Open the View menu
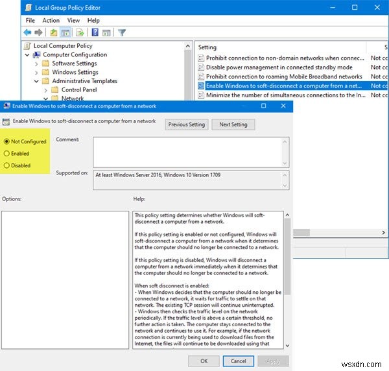This screenshot has height=371, width=389. point(73,21)
